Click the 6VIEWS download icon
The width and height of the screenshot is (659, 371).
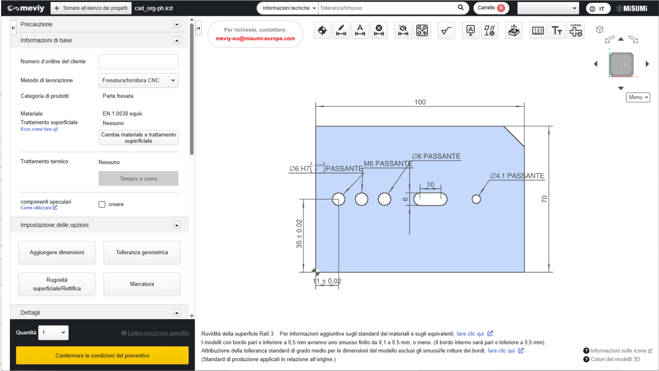point(576,31)
